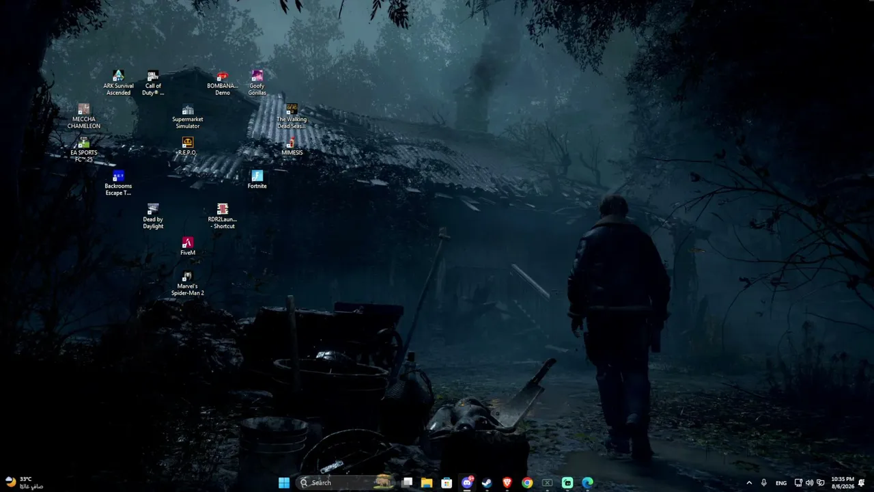Image resolution: width=874 pixels, height=492 pixels.
Task: Click the taskbar Search box
Action: click(346, 482)
